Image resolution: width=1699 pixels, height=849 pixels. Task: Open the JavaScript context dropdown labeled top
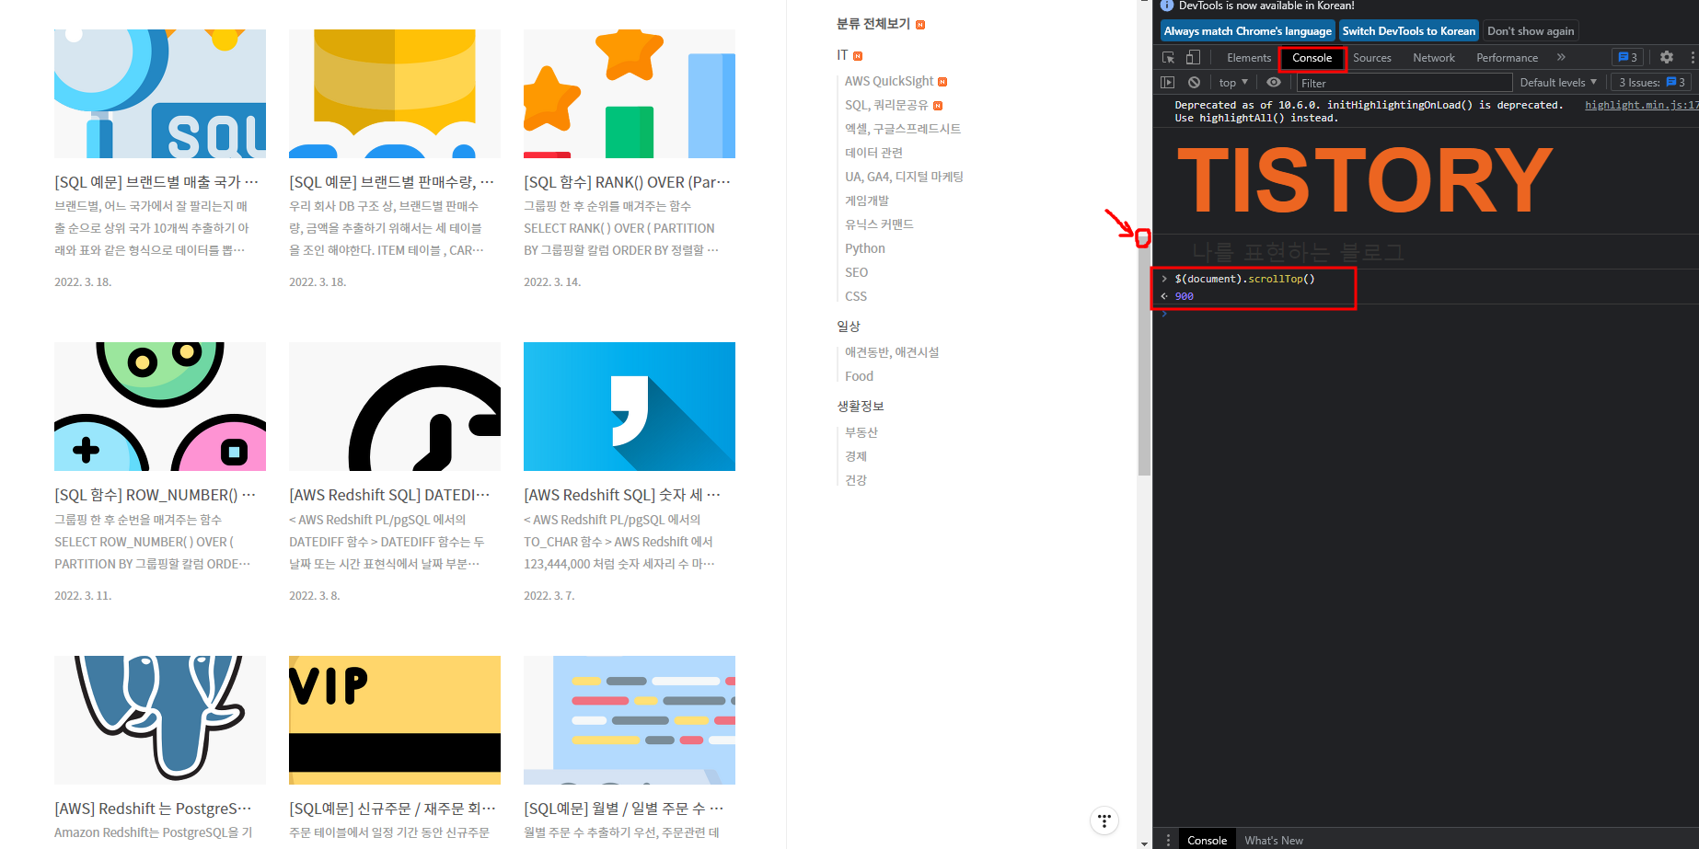(1232, 82)
